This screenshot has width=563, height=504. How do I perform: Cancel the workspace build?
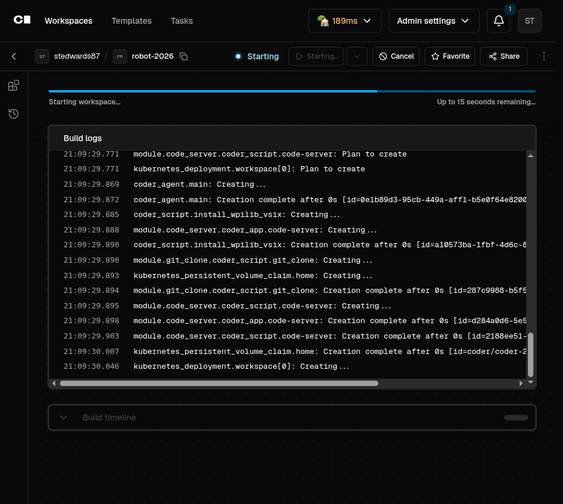coord(396,56)
